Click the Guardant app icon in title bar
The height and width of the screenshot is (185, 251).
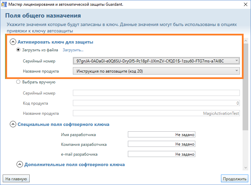pyautogui.click(x=4, y=5)
